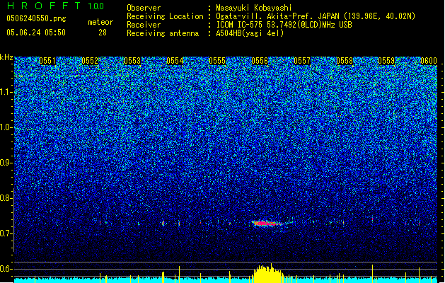Click the HROFFT 1.0.0 title text
The image size is (445, 283).
pos(55,6)
